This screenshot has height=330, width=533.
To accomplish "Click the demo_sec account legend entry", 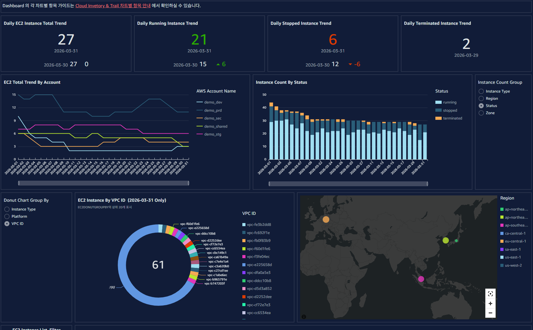I will (x=209, y=118).
